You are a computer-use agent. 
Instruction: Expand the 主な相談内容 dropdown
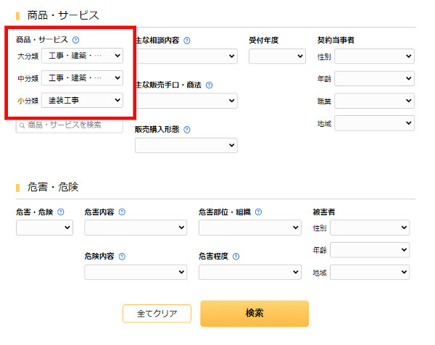pyautogui.click(x=186, y=56)
